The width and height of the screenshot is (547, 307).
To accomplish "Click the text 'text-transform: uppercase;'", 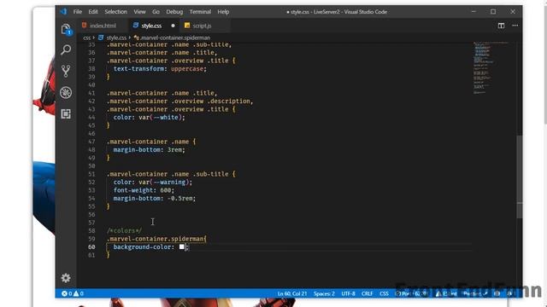I will click(160, 68).
